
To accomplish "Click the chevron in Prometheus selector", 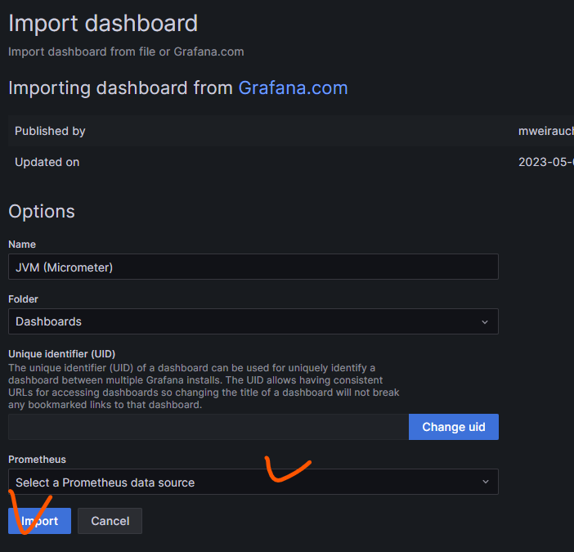I will pos(486,482).
